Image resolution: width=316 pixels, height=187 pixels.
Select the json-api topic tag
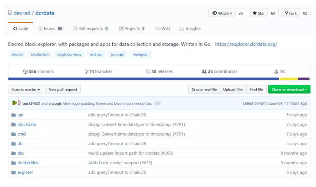(117, 55)
